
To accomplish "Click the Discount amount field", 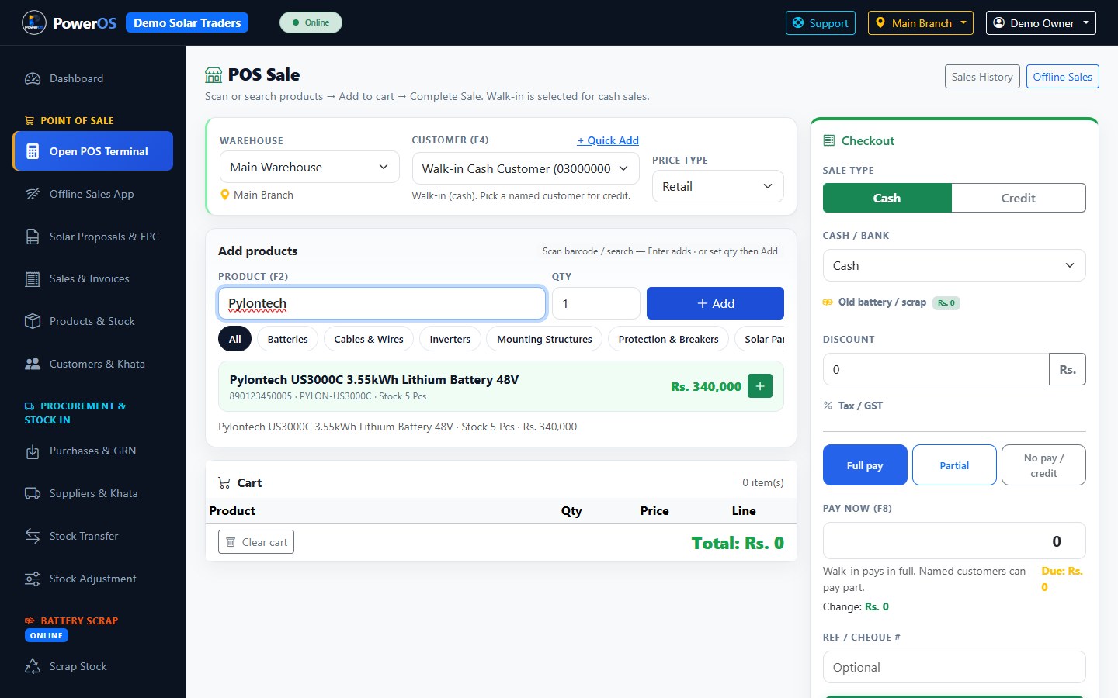I will click(x=936, y=369).
